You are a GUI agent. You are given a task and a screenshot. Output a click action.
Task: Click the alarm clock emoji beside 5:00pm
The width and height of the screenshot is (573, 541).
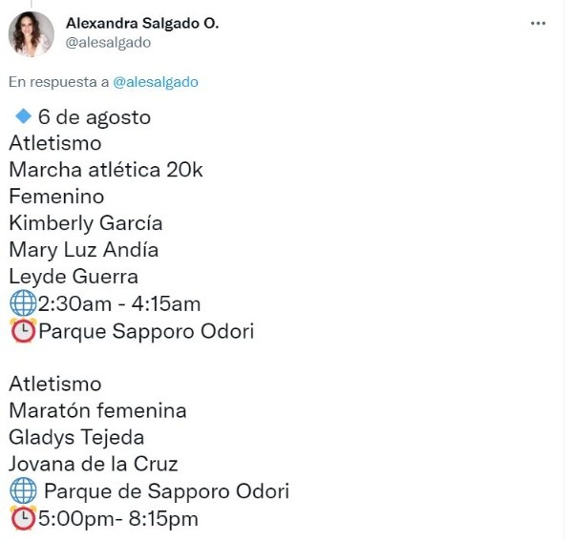click(22, 519)
